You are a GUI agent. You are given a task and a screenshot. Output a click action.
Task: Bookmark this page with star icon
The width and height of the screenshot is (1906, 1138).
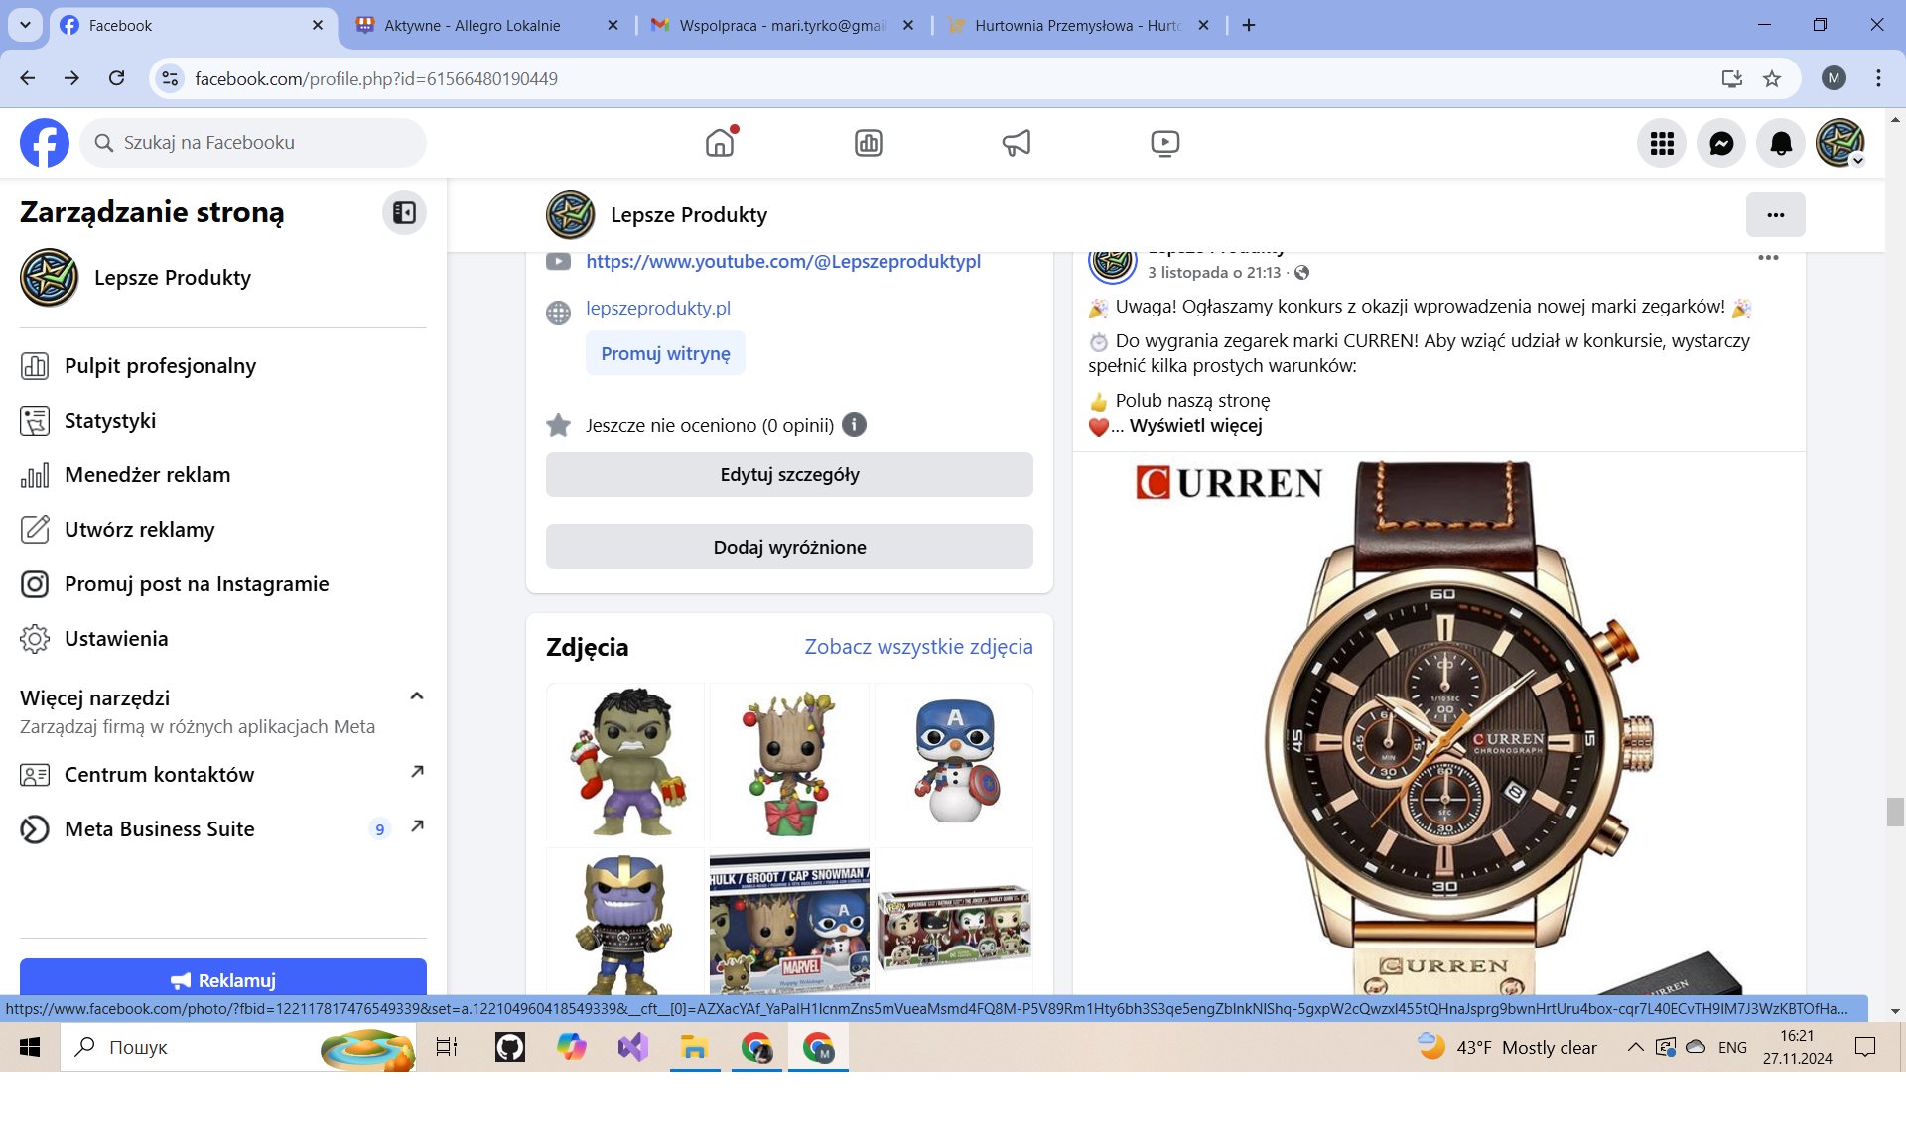click(x=1772, y=78)
